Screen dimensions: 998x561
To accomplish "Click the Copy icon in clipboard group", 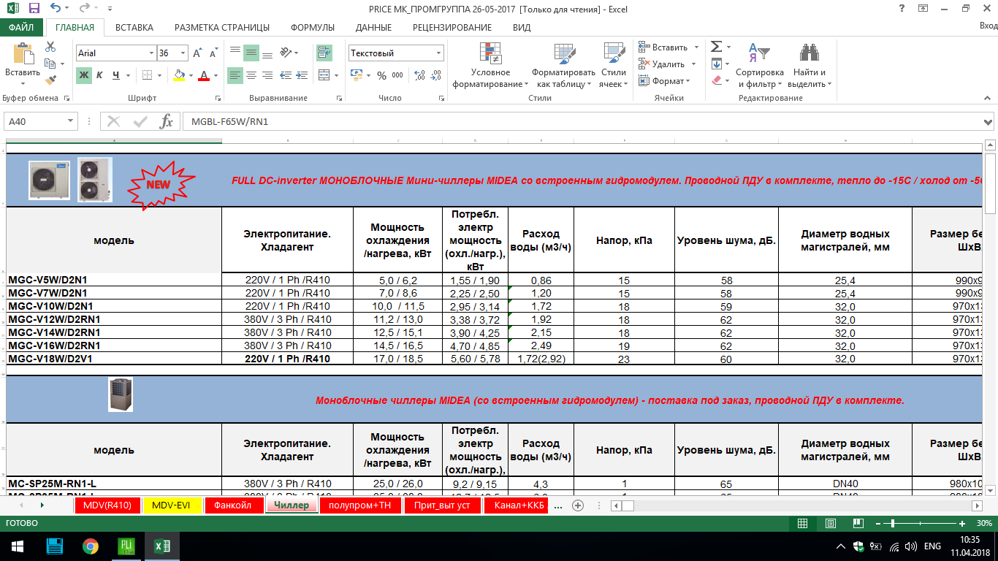I will click(x=50, y=64).
